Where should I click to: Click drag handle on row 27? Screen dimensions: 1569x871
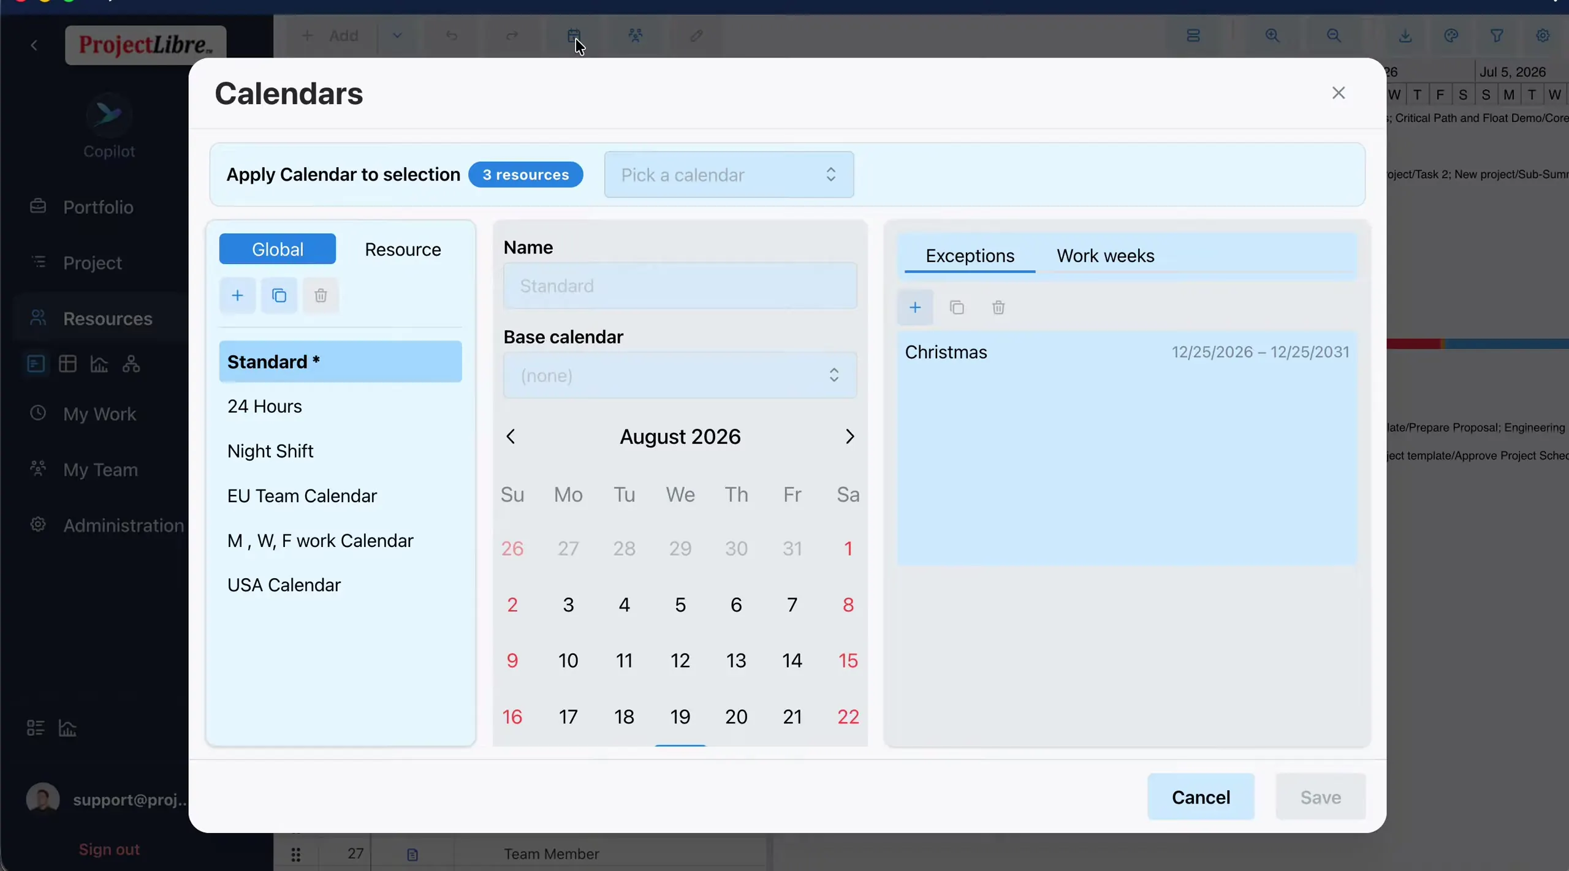[x=296, y=854]
